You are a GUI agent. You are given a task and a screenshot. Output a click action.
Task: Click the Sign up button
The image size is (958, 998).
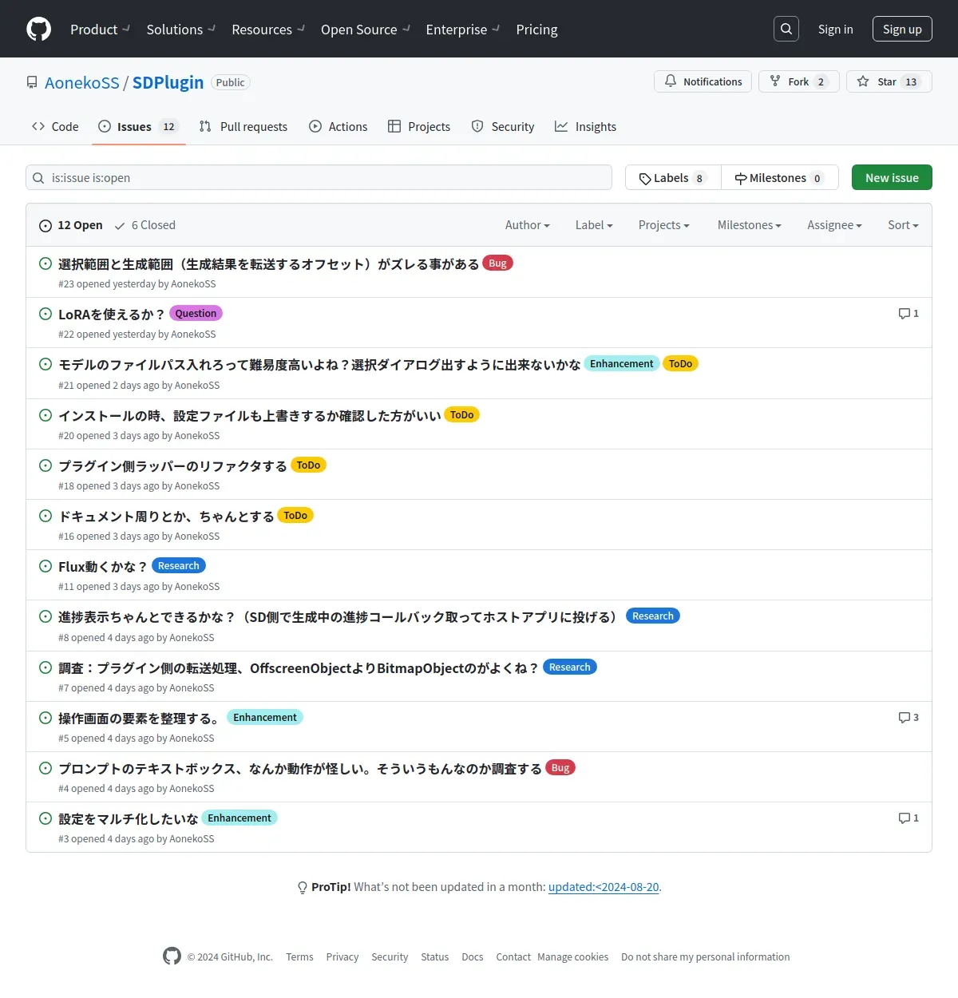coord(902,29)
